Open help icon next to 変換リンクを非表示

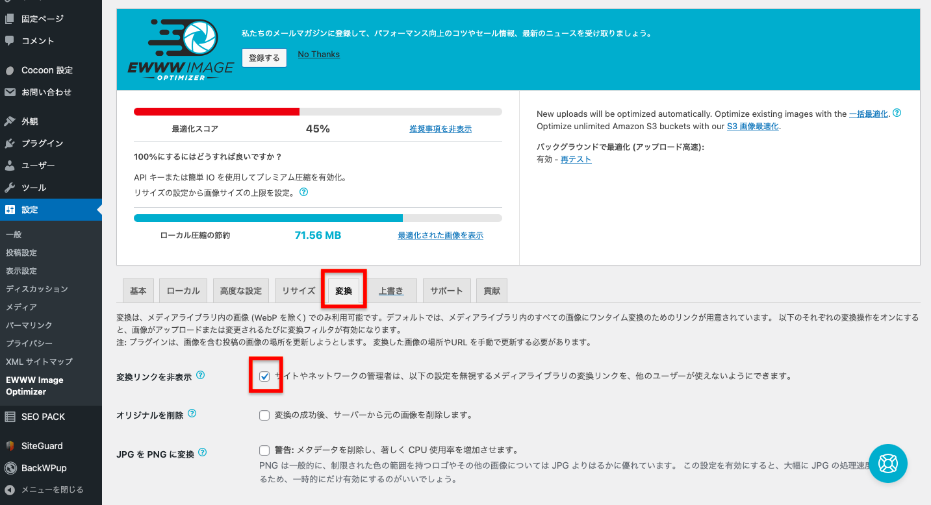pos(201,375)
